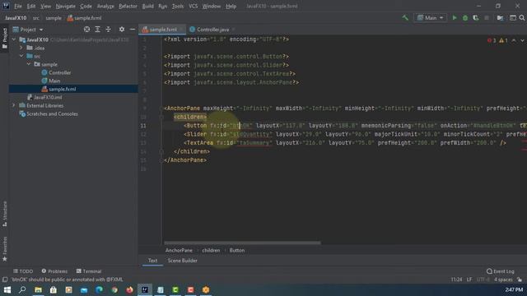
Task: Open the Main run configuration dropdown
Action: click(x=430, y=18)
